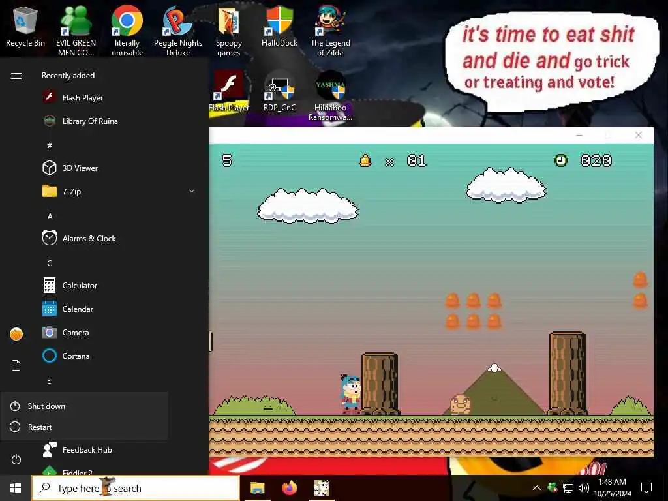
Task: Open clock showing 1:48 AM
Action: (613, 488)
